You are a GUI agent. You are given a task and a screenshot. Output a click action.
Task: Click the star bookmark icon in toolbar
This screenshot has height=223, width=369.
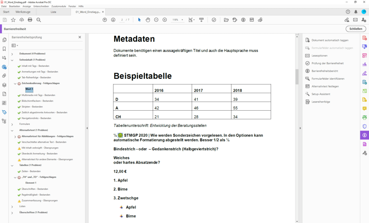pos(13,20)
